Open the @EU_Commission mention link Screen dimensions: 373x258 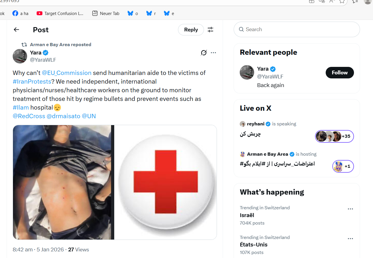(x=67, y=73)
